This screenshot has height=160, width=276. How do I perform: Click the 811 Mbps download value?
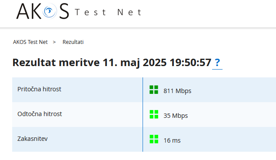tap(177, 91)
